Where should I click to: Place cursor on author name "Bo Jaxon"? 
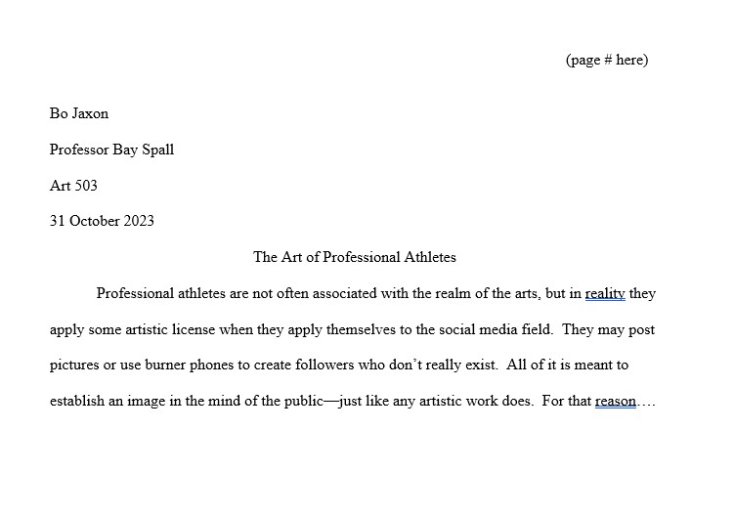[79, 113]
